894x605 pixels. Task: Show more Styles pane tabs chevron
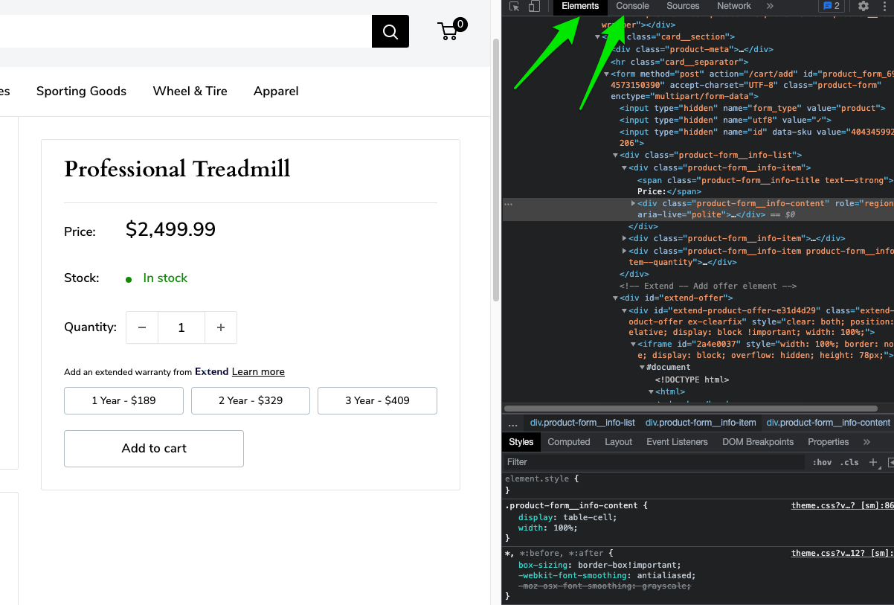click(x=866, y=442)
